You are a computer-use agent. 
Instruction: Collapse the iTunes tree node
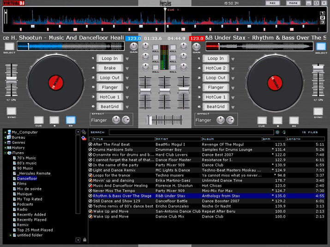point(5,153)
